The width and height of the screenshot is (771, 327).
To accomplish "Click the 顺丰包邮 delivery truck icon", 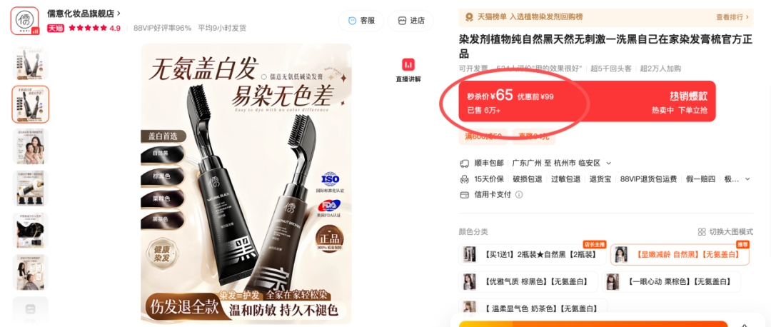I will pos(464,163).
